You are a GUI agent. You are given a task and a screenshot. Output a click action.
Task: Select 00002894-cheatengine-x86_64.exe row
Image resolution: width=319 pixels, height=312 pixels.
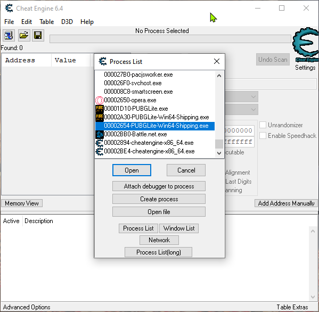(x=155, y=143)
